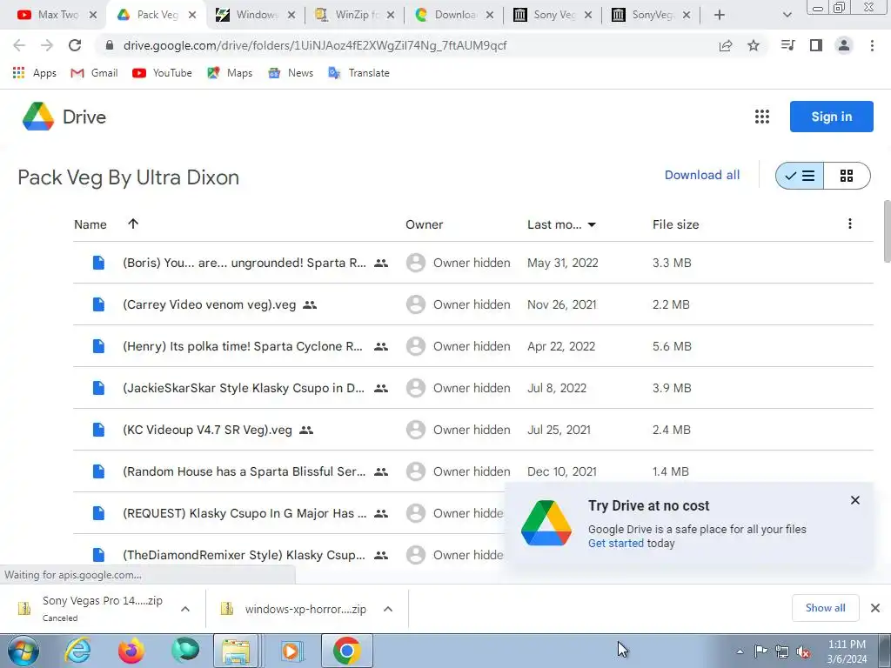This screenshot has width=891, height=668.
Task: Go back to previous page
Action: click(19, 45)
